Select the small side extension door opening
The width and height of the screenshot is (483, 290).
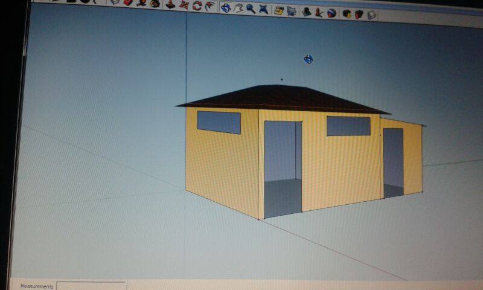(x=394, y=163)
